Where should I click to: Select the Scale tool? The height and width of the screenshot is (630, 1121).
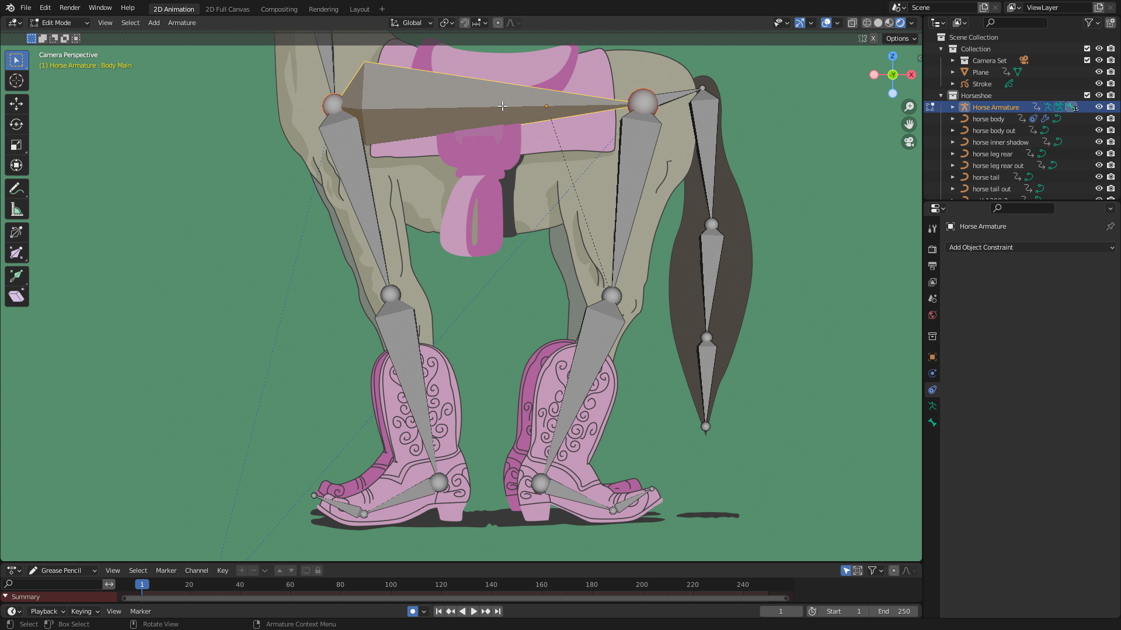point(16,145)
